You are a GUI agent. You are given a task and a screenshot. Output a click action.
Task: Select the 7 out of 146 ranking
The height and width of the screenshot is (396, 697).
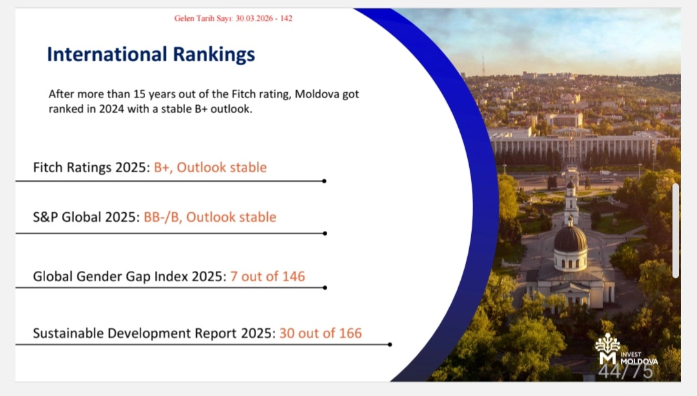pos(268,277)
